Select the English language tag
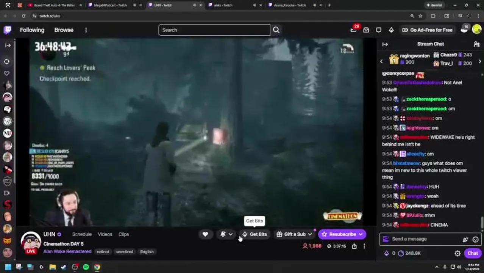The image size is (484, 273). point(147,252)
